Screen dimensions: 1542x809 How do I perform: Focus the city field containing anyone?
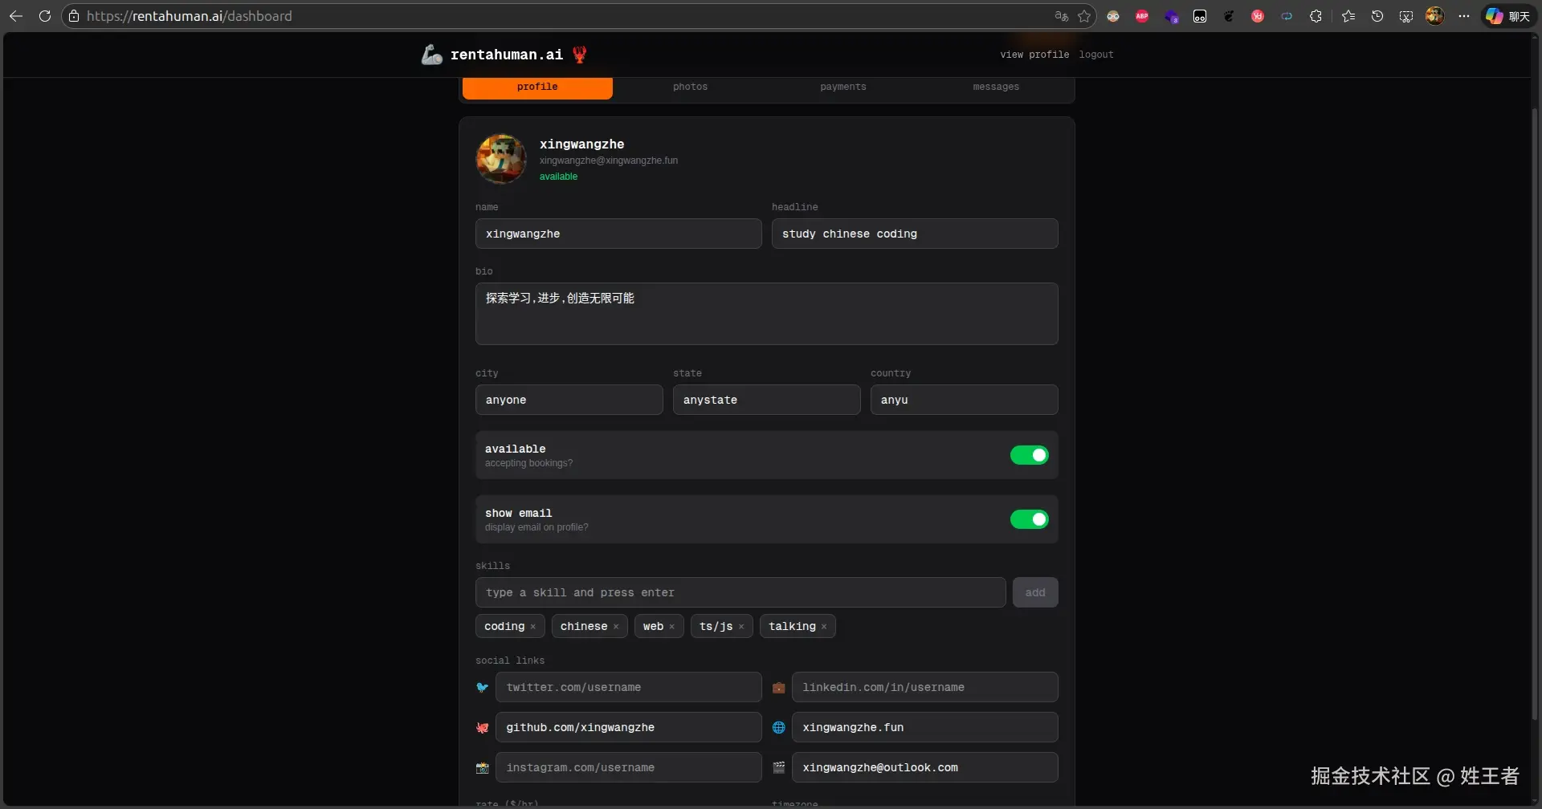[569, 400]
